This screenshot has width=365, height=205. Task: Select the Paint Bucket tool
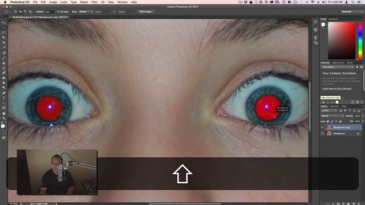click(4, 78)
